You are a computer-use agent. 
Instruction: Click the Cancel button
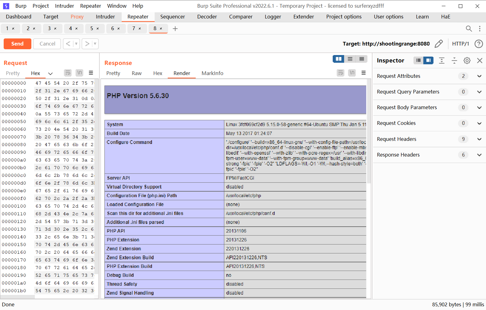click(47, 44)
